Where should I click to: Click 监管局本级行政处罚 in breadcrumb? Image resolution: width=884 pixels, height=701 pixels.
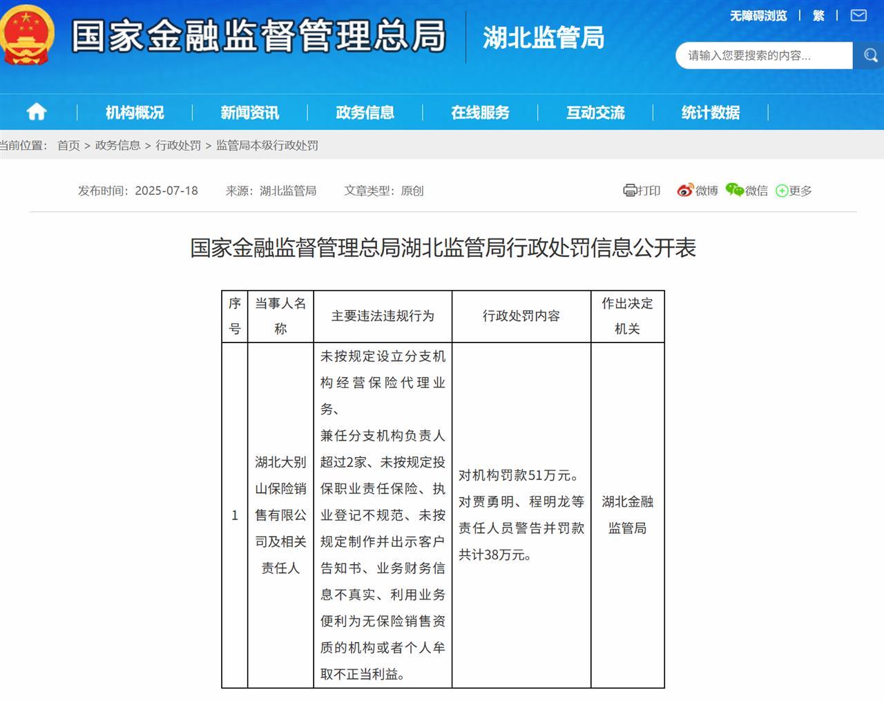click(x=267, y=145)
